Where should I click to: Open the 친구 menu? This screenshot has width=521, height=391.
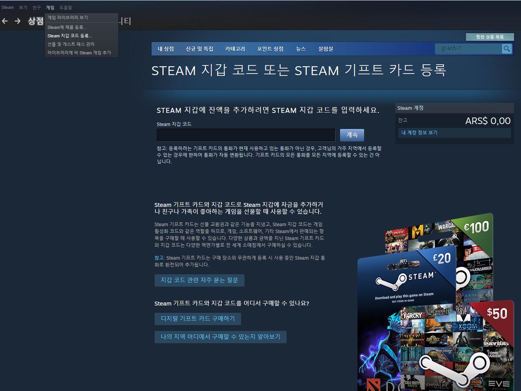click(x=37, y=7)
